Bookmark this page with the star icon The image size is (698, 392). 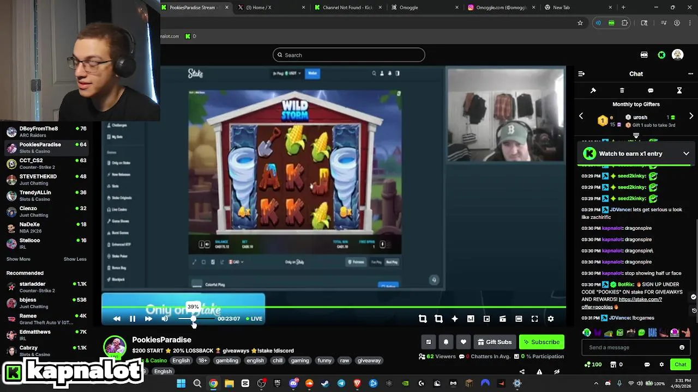click(580, 23)
